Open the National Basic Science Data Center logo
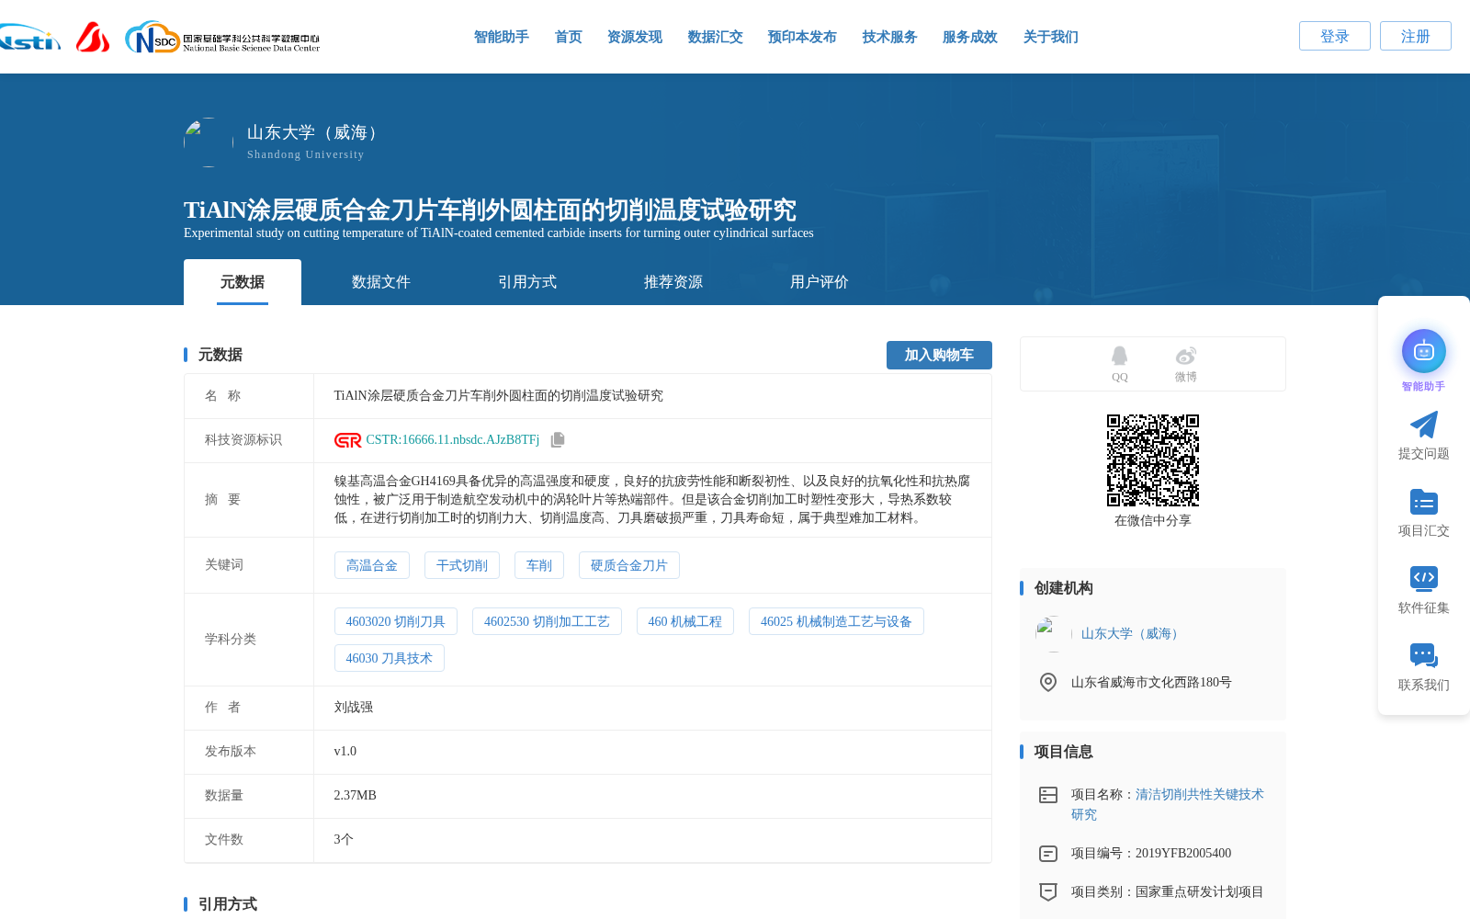The height and width of the screenshot is (919, 1470). pyautogui.click(x=222, y=37)
